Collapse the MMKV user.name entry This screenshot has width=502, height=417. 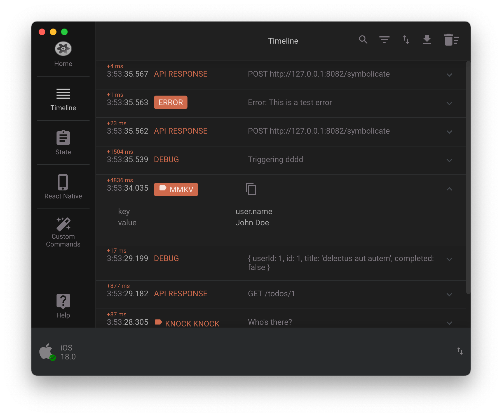[449, 189]
